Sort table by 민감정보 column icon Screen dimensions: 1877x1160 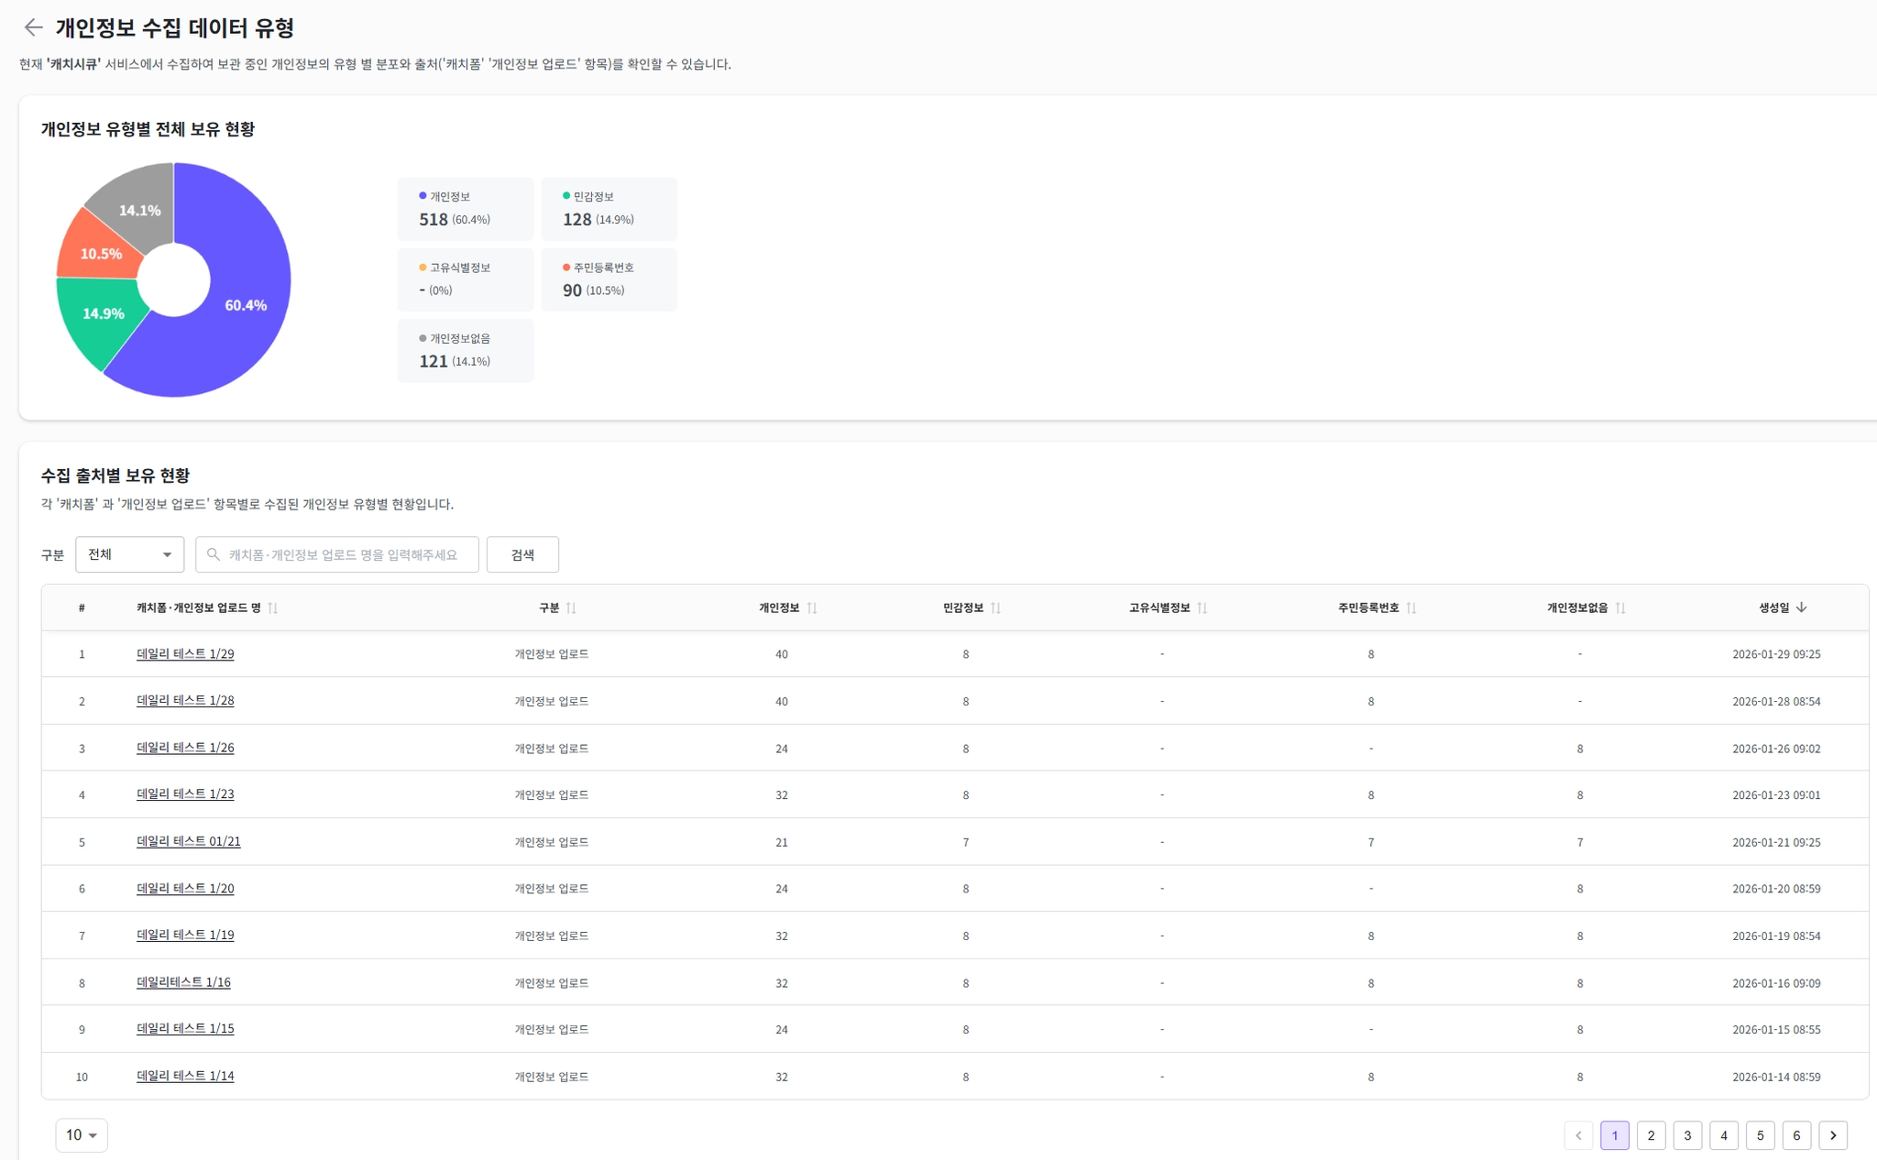(996, 608)
